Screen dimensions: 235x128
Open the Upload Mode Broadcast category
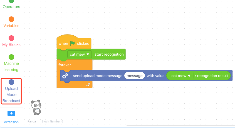pos(11,91)
